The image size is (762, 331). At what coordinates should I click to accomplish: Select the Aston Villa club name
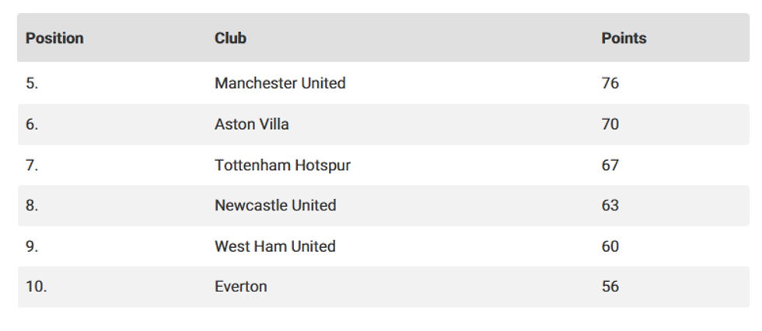coord(252,124)
